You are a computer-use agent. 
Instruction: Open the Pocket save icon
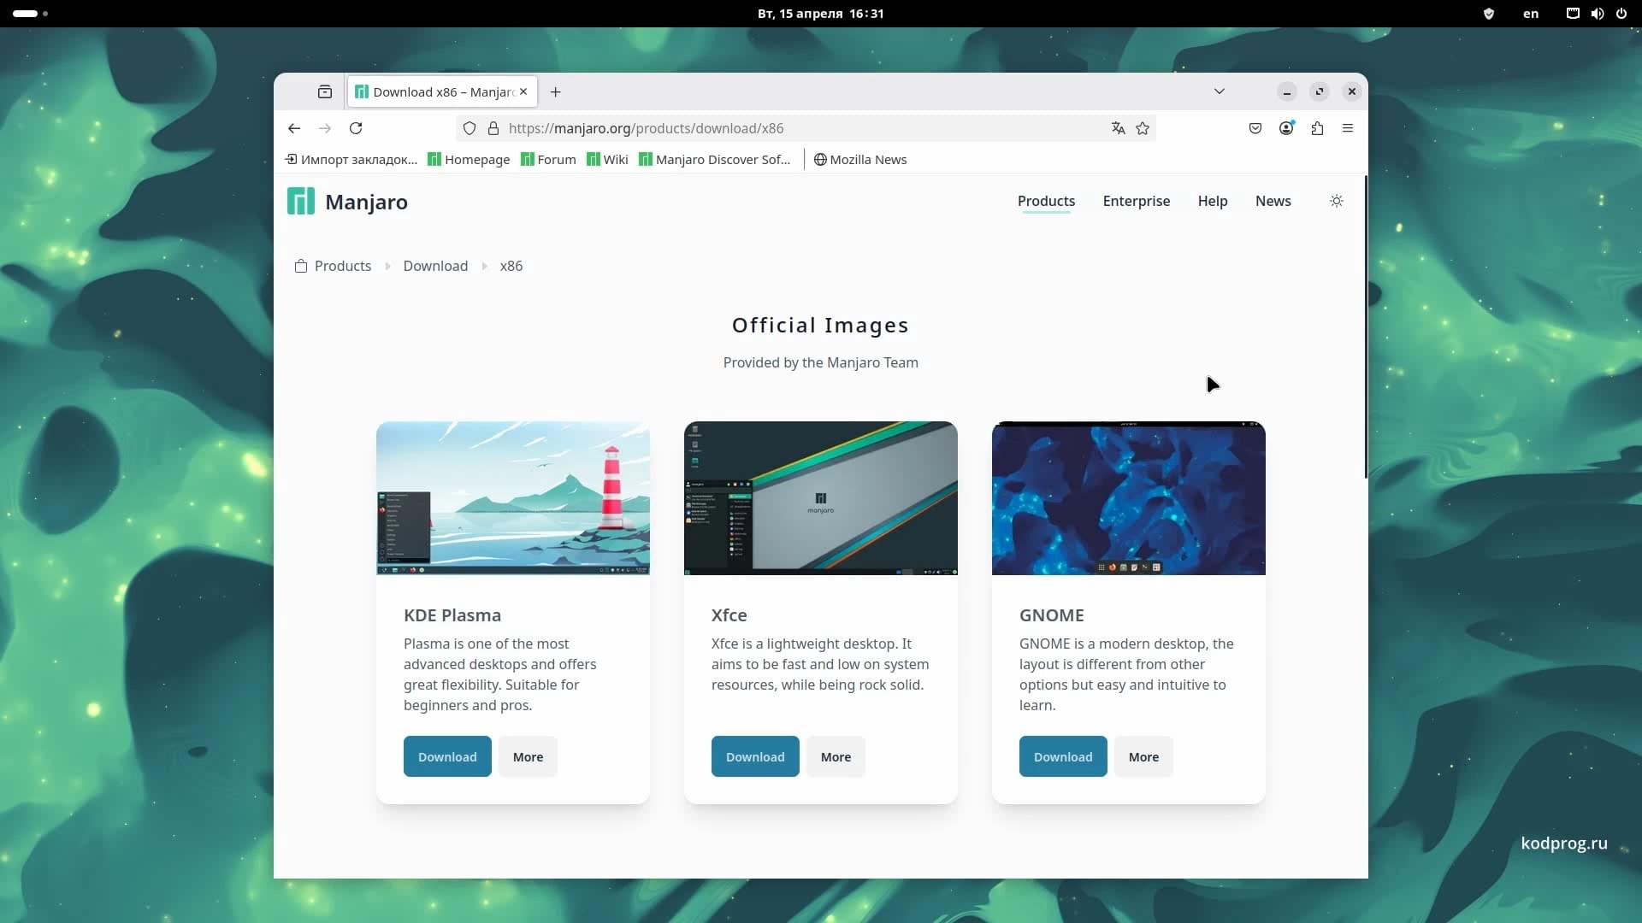(1255, 128)
